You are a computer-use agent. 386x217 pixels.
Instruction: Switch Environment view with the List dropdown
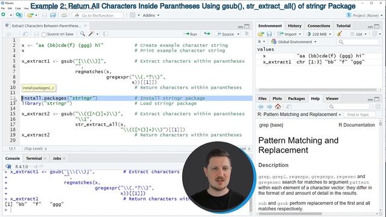pyautogui.click(x=359, y=34)
